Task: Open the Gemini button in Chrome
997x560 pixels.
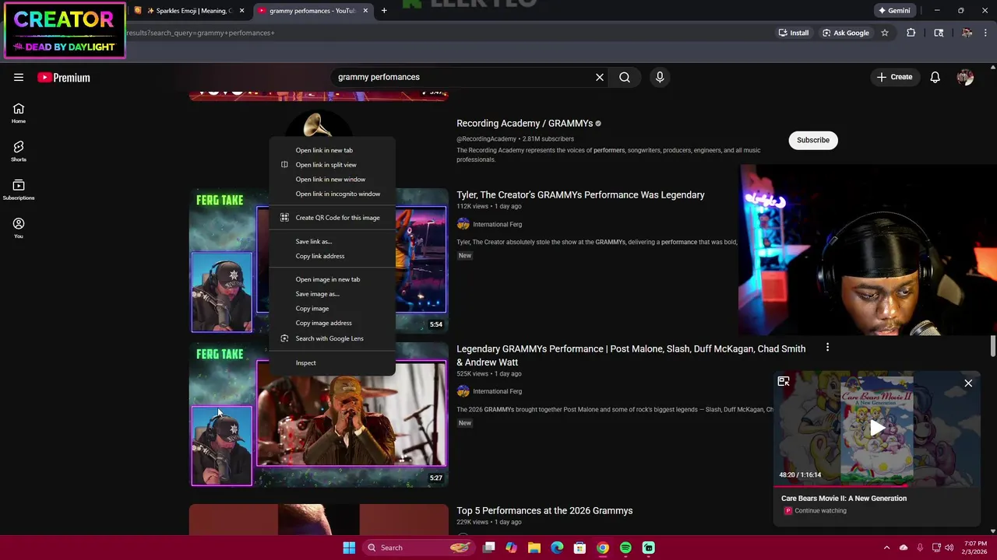Action: click(x=893, y=11)
